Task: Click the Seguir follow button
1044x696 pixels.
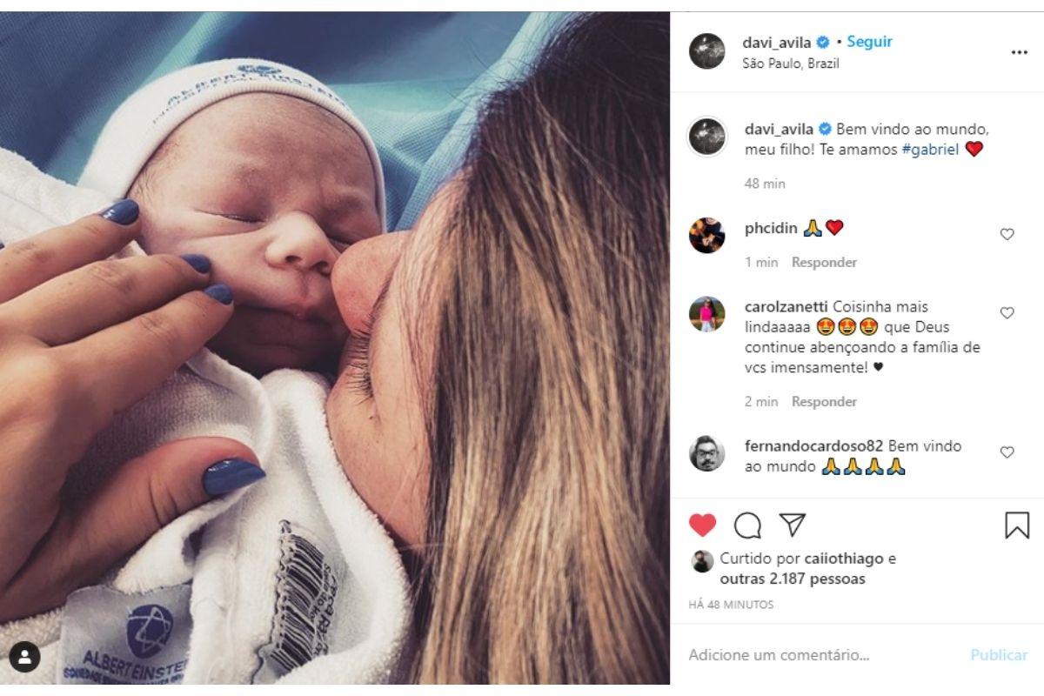Action: click(x=869, y=42)
